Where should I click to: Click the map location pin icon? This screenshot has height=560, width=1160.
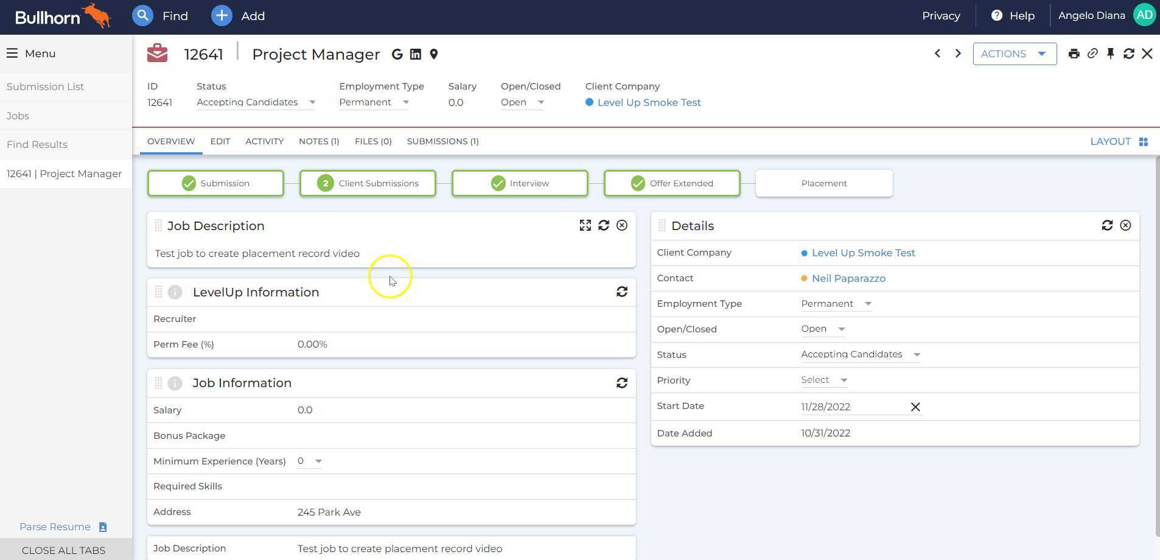coord(434,54)
